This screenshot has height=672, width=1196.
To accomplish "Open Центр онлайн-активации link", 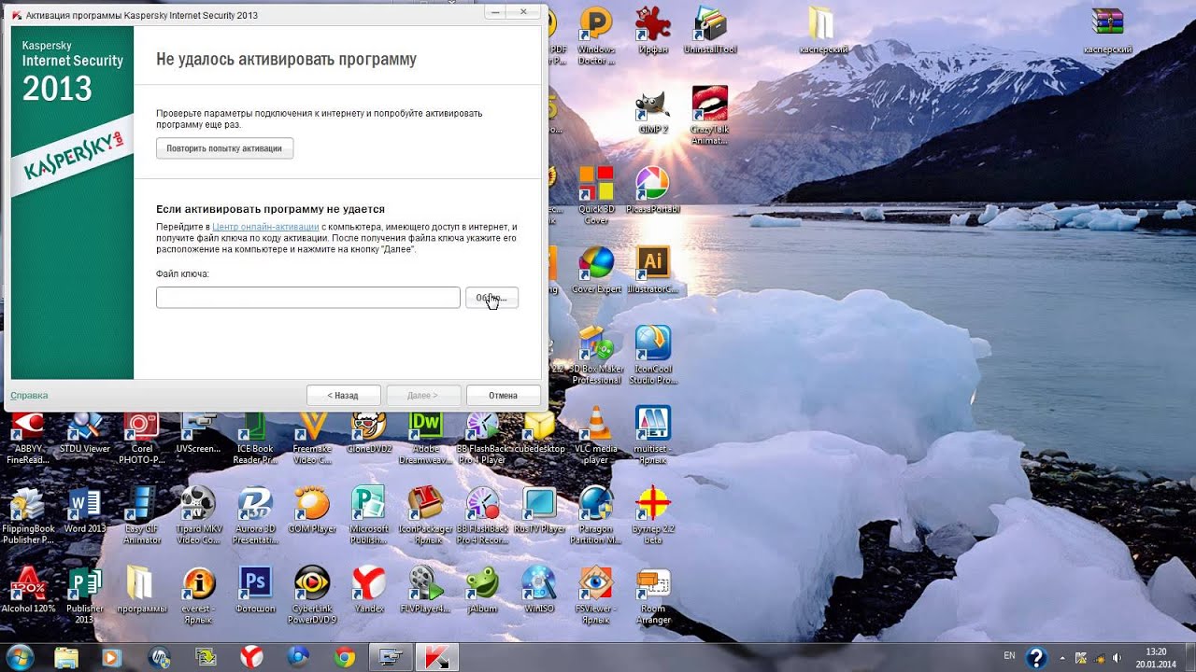I will pyautogui.click(x=266, y=227).
